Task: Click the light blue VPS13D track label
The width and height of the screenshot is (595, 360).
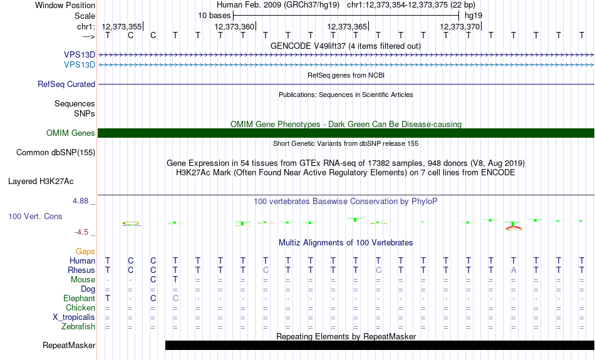Action: click(x=80, y=65)
